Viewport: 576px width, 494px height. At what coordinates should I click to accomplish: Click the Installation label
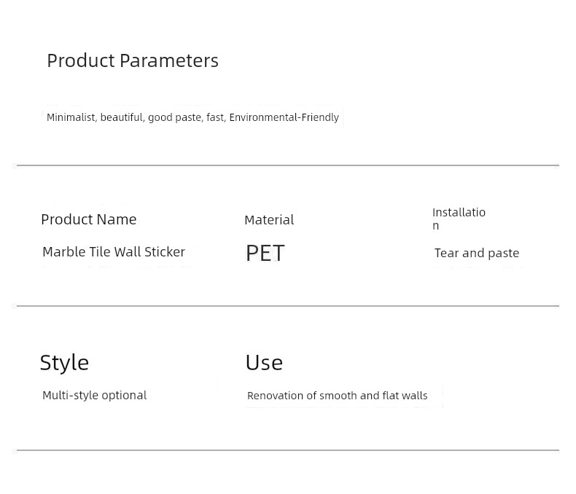[x=459, y=219]
